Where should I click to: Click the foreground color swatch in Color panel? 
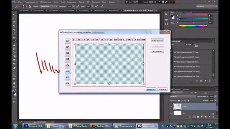[172, 16]
